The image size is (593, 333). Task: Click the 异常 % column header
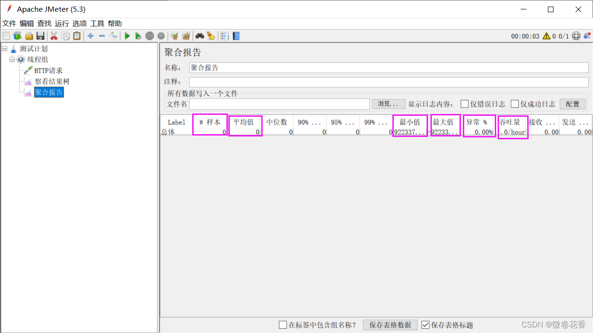tap(476, 122)
